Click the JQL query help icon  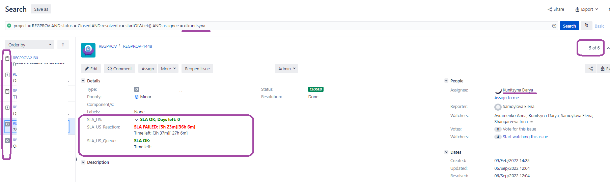[554, 26]
